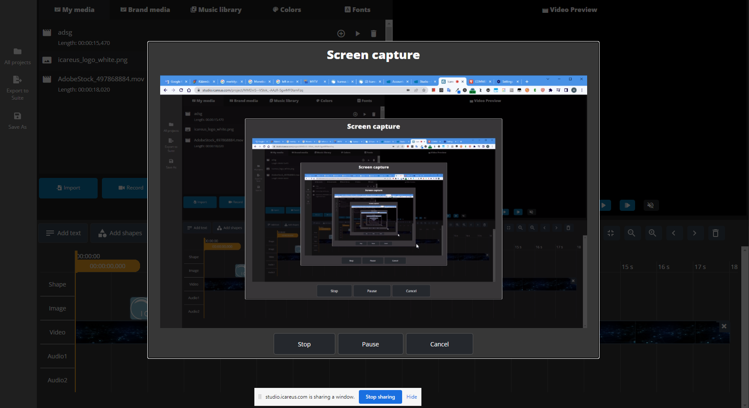The image size is (749, 408).
Task: Pause the screen capture recording
Action: pos(370,344)
